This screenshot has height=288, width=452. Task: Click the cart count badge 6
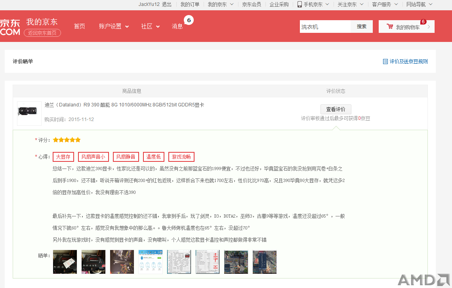(423, 22)
